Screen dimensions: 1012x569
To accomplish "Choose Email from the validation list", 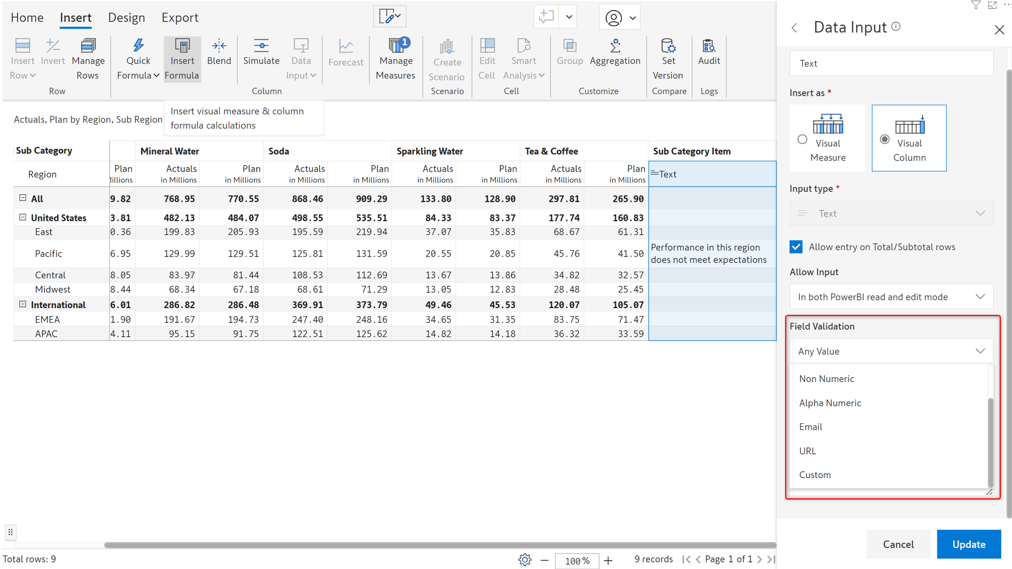I will coord(810,427).
